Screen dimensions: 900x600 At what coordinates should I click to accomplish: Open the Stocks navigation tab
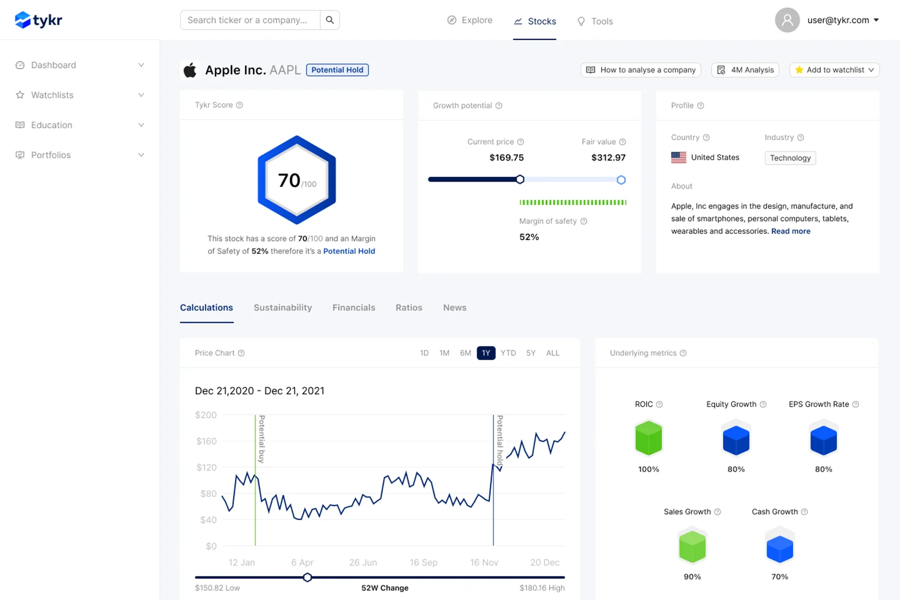534,21
